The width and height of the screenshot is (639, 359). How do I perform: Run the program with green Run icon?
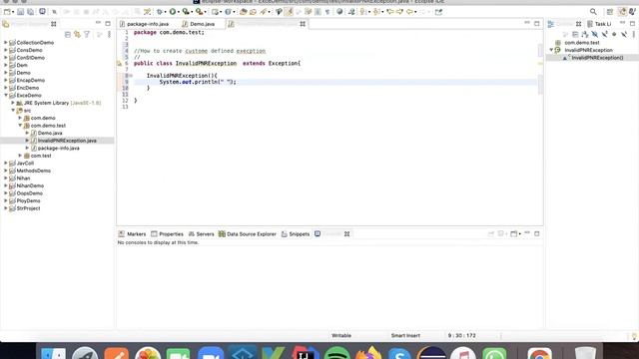173,12
